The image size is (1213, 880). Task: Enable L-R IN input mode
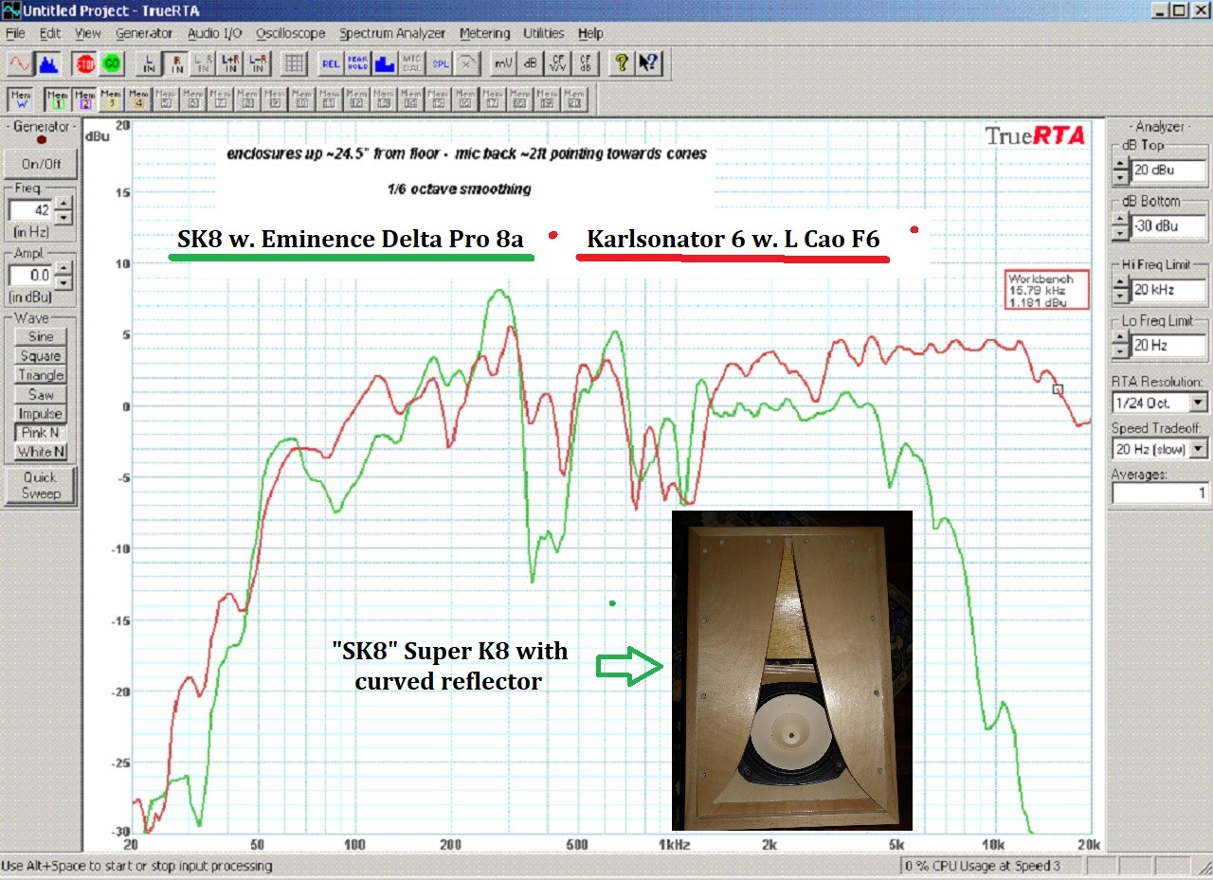coord(258,63)
